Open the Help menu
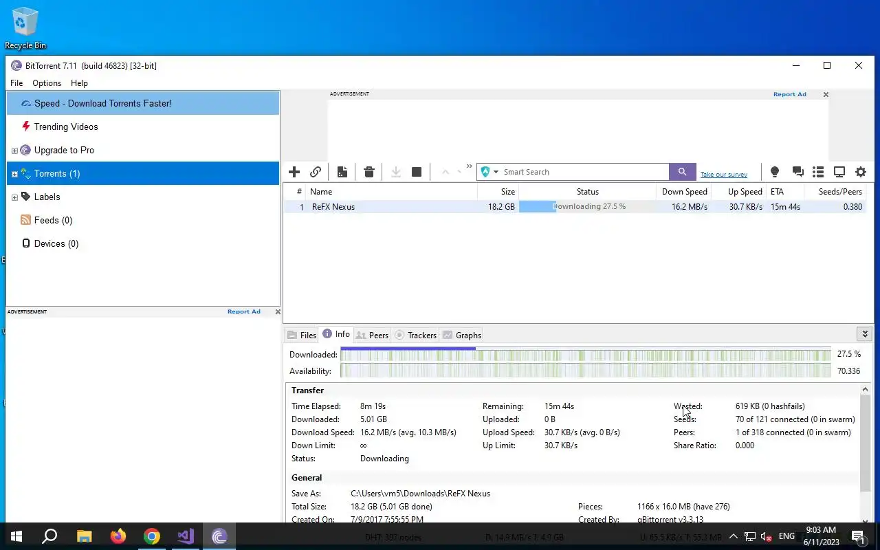This screenshot has height=550, width=880. click(x=79, y=83)
